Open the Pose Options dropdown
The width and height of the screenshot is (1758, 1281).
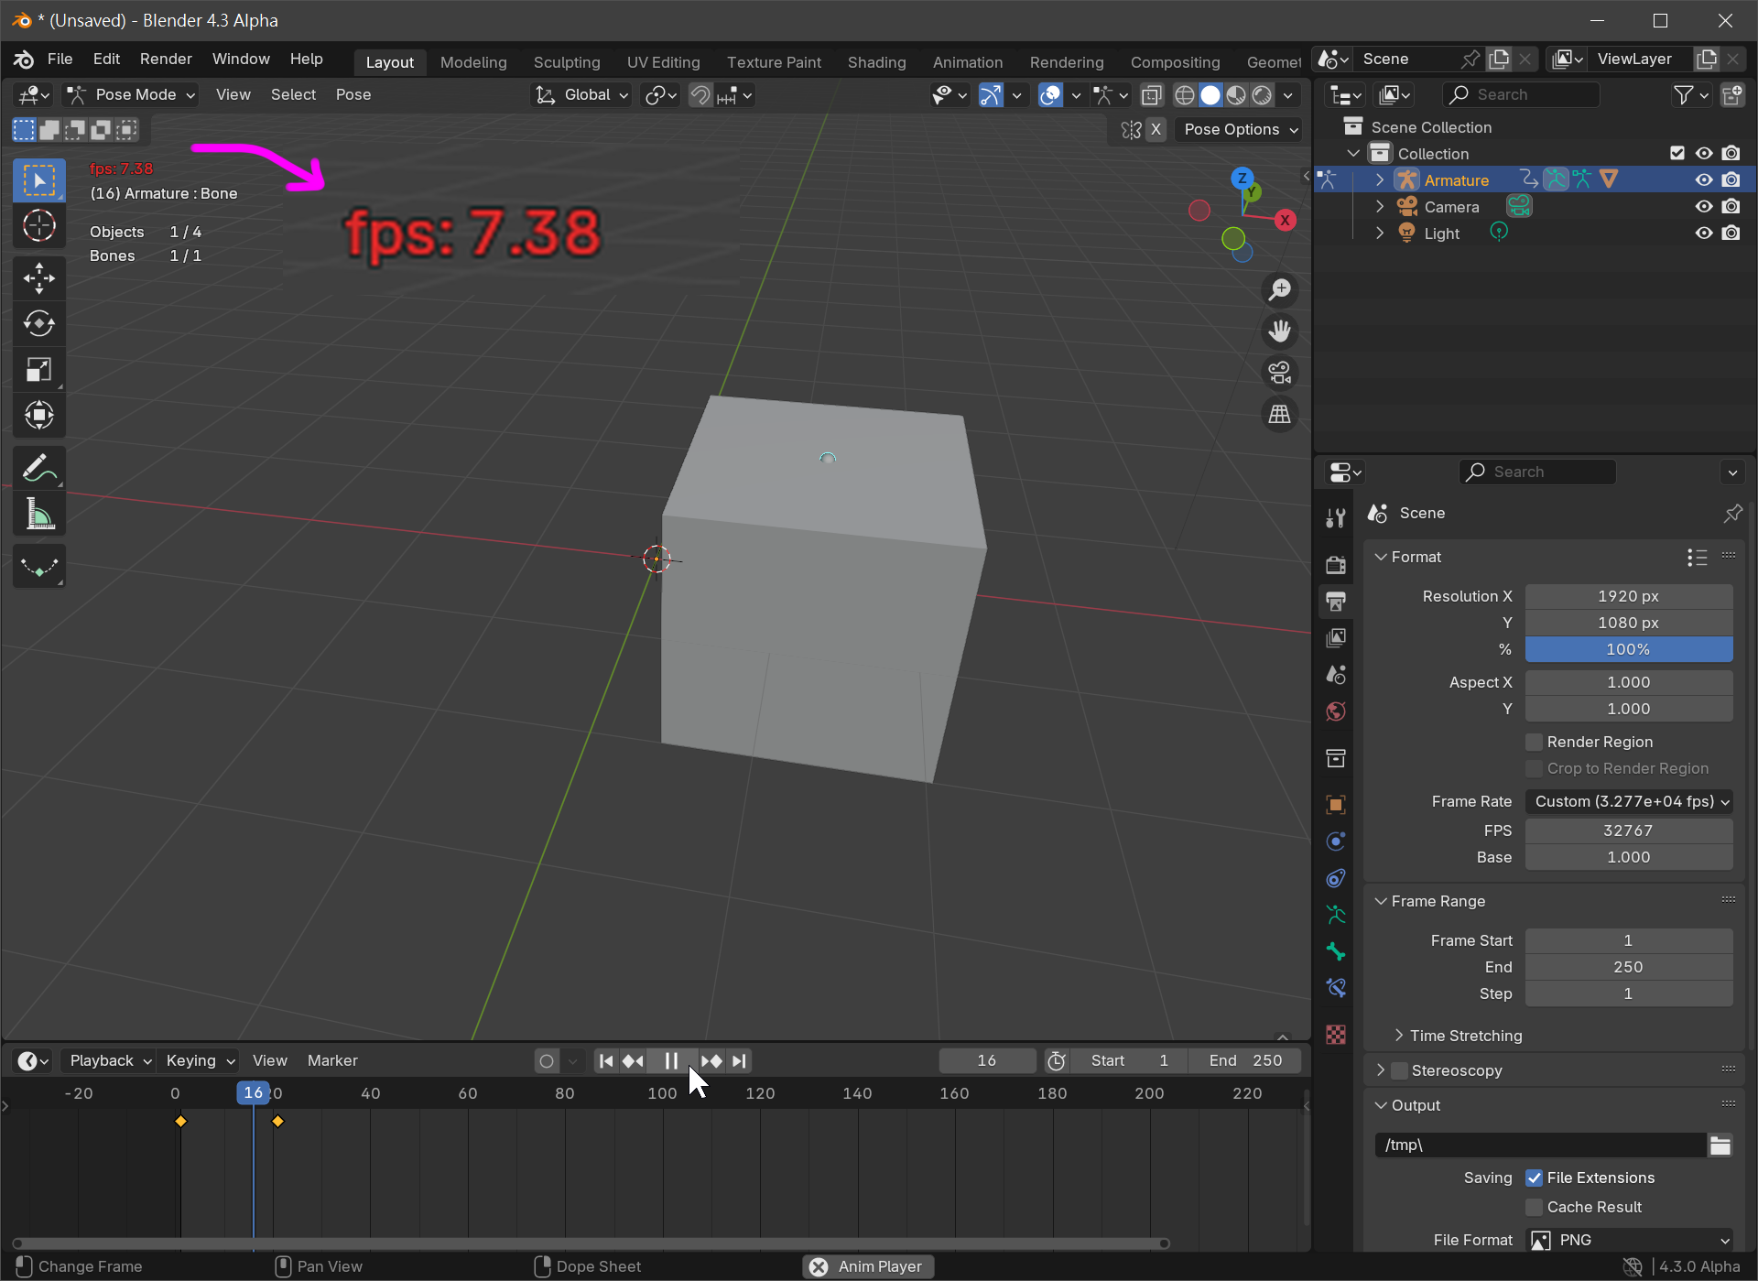[x=1240, y=129]
